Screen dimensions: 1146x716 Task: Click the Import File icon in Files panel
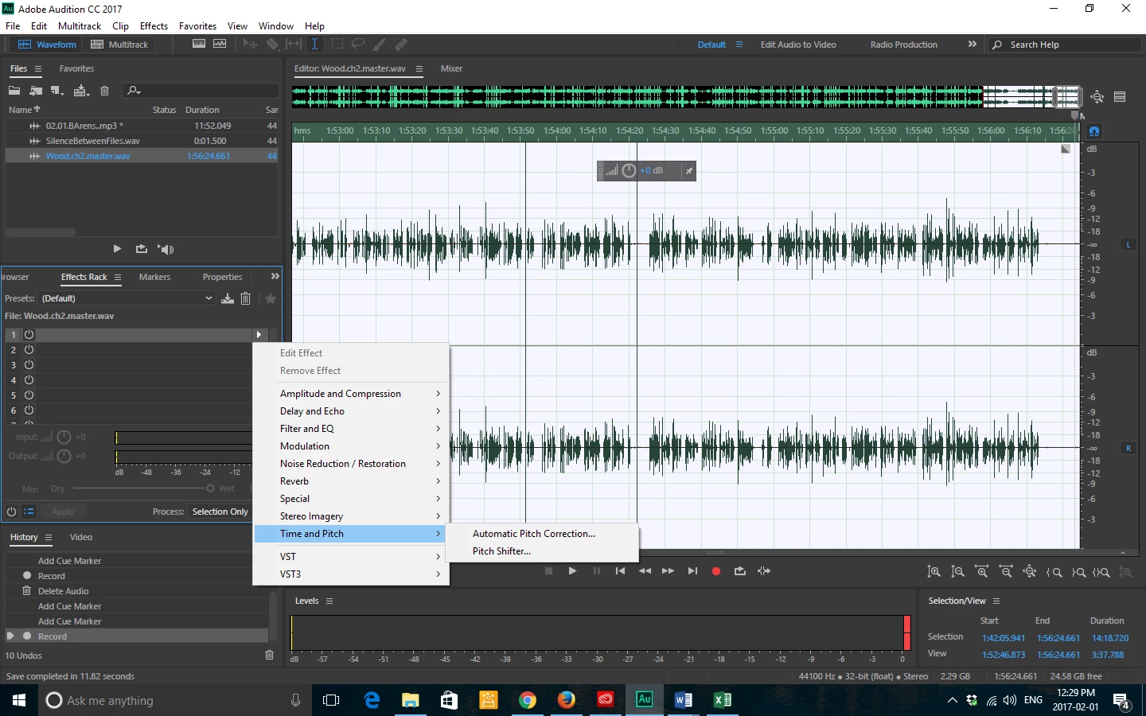(36, 91)
